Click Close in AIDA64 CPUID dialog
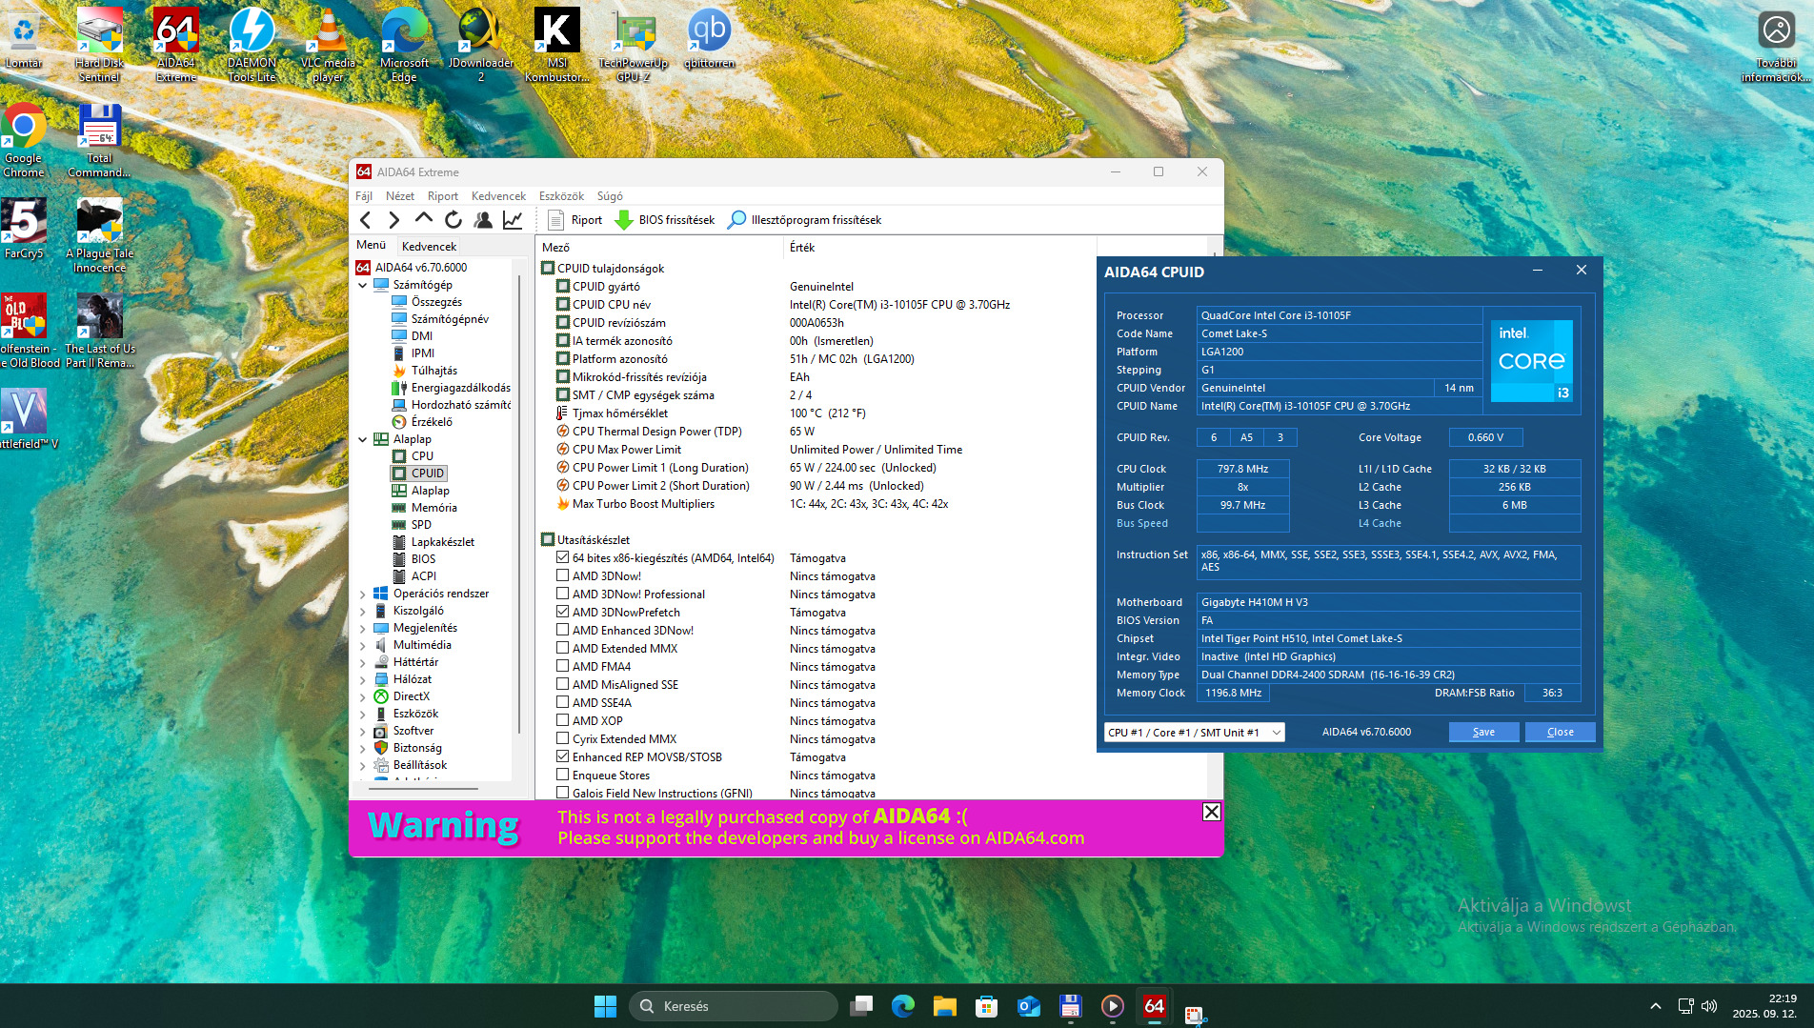Screen dimensions: 1814x1028 point(1560,732)
